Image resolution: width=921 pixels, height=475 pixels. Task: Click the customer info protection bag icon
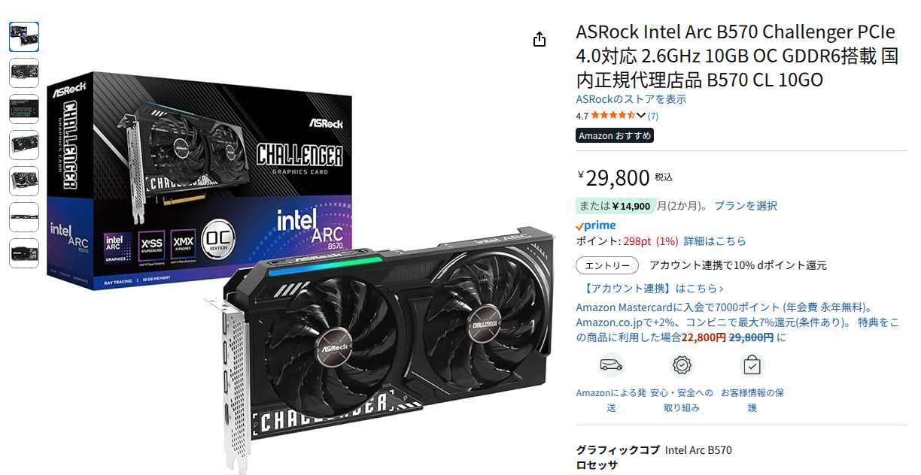[752, 365]
